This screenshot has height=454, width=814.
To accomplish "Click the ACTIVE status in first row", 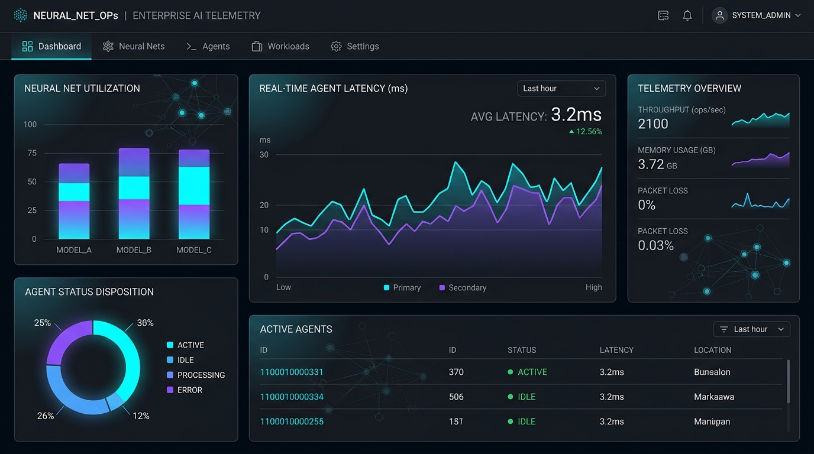I will coord(528,372).
